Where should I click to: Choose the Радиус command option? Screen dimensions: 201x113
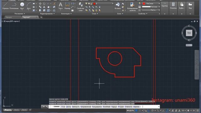(114, 107)
